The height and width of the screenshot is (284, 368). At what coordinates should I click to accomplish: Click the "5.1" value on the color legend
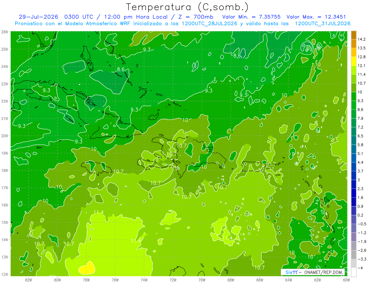click(x=361, y=153)
